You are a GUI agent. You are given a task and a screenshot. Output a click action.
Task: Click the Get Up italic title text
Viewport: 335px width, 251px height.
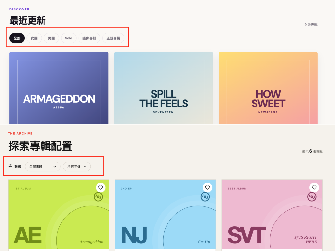[x=204, y=242]
